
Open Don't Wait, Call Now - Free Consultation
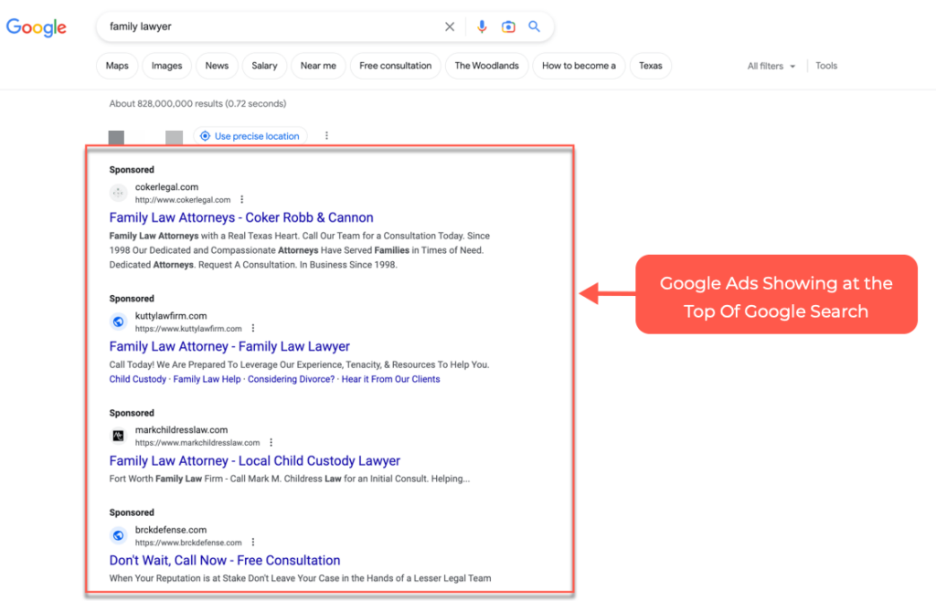tap(225, 561)
